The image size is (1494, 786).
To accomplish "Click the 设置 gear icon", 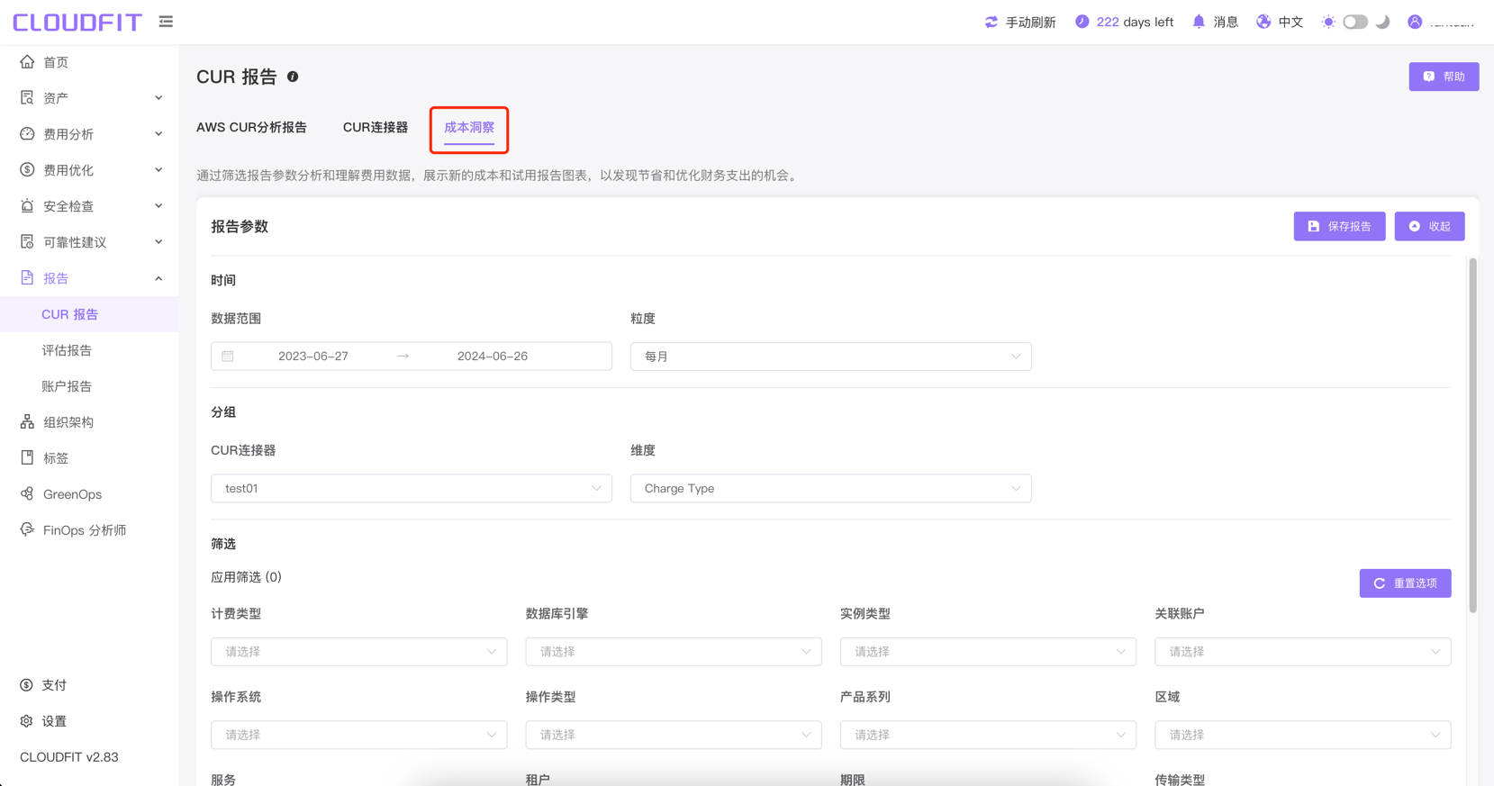I will (26, 721).
